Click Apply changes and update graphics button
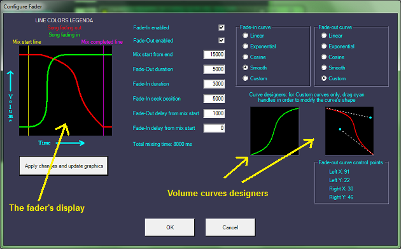The height and width of the screenshot is (249, 401). coord(64,166)
